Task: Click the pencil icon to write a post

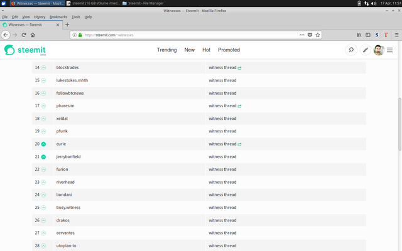Action: click(366, 50)
